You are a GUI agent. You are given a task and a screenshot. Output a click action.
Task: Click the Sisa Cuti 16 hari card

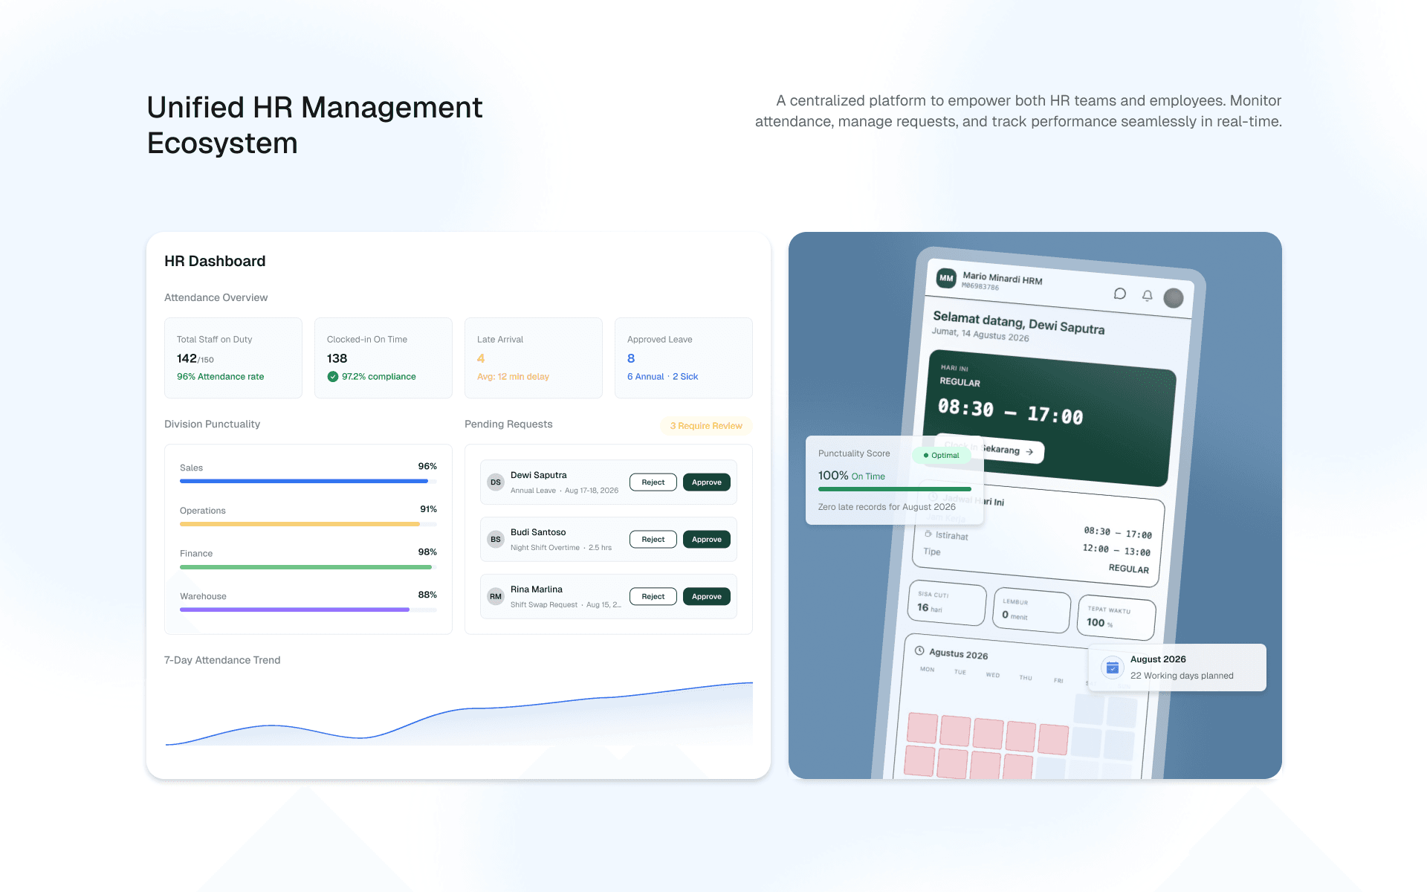947,602
